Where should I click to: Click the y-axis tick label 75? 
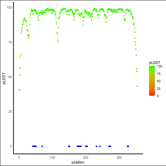(x=10, y=43)
